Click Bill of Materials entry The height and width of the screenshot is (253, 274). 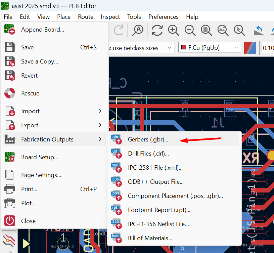point(150,238)
